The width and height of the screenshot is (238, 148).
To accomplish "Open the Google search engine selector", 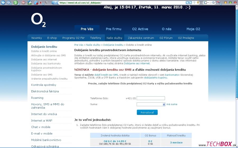I will point(206,3).
